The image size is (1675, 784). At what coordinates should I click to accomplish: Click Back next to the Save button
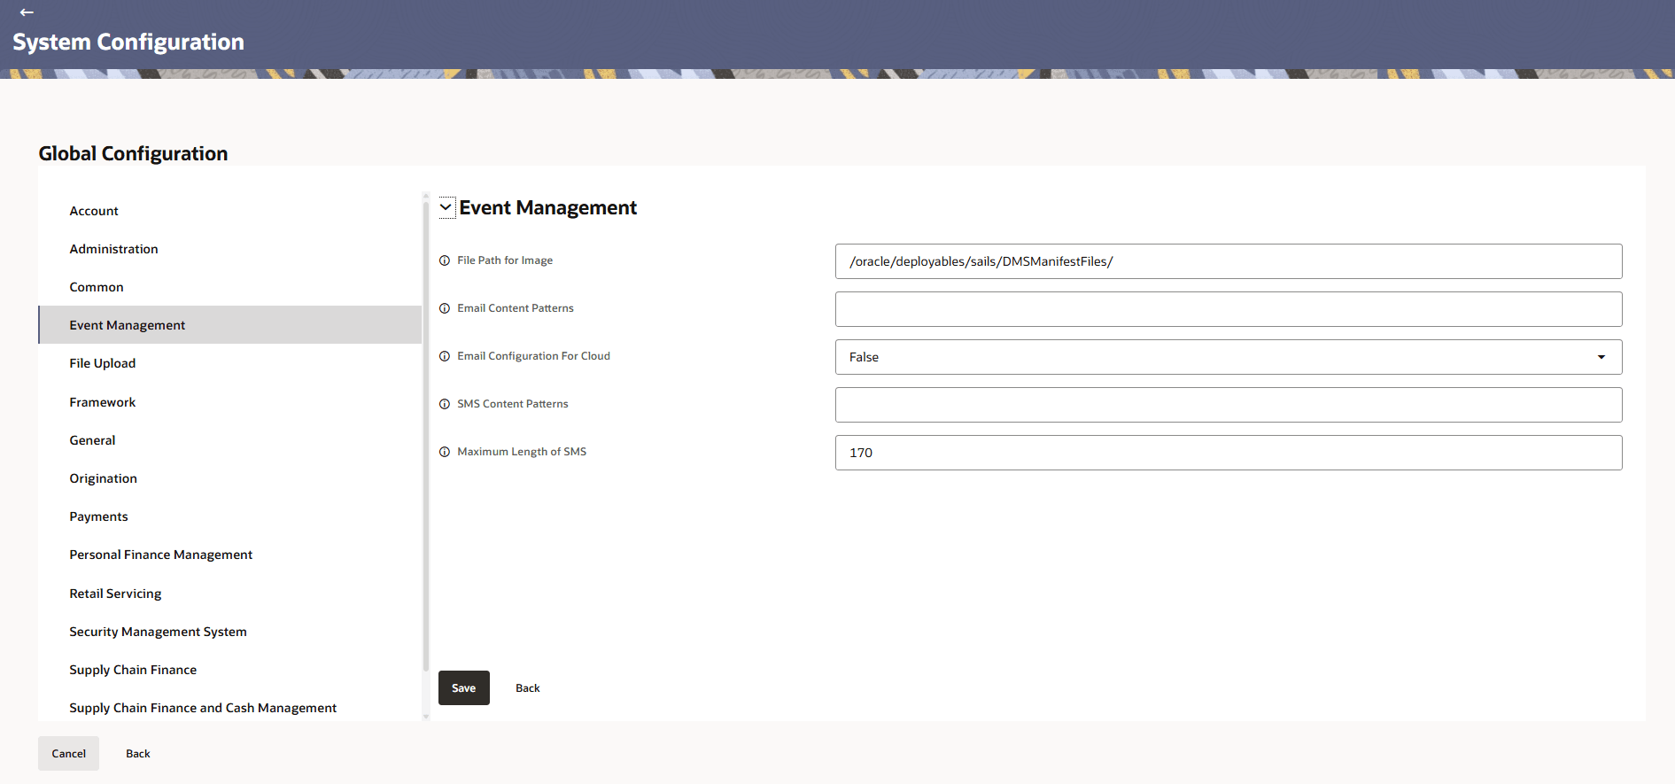coord(528,688)
